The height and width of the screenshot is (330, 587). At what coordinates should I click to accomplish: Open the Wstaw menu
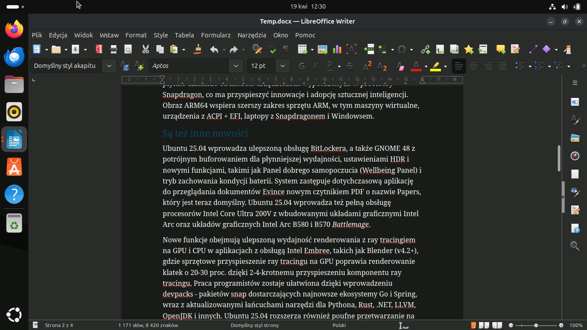(109, 35)
